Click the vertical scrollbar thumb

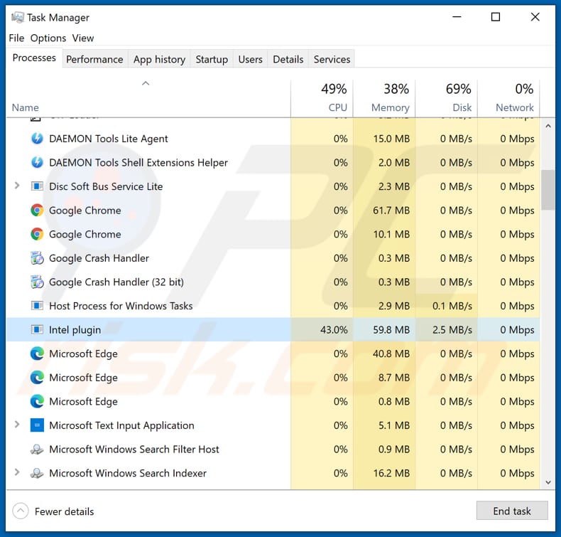pos(548,190)
